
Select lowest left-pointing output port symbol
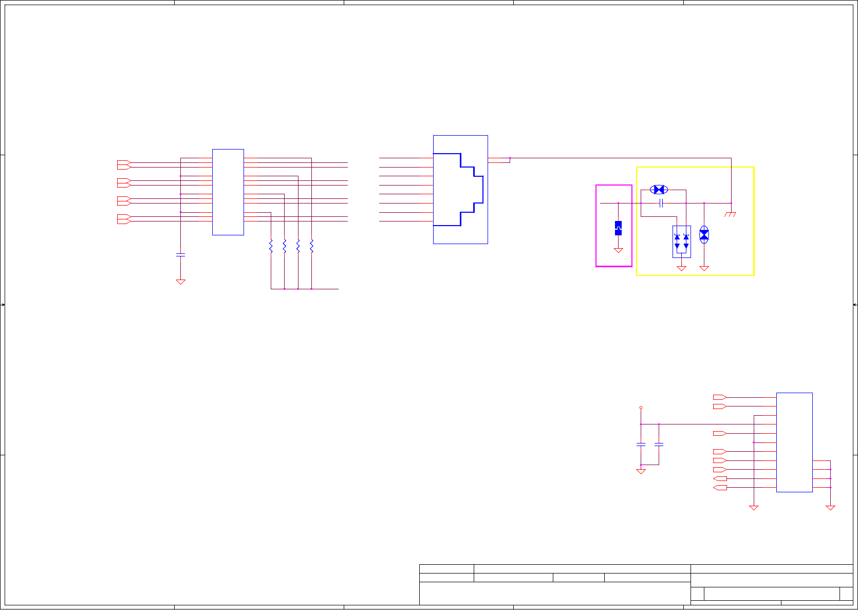pyautogui.click(x=720, y=488)
